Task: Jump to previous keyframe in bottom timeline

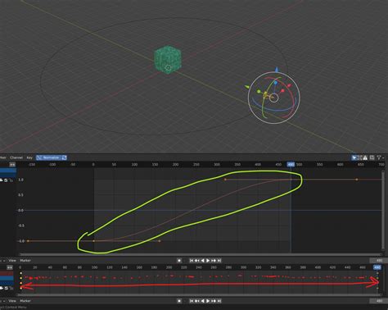Action: tap(197, 301)
